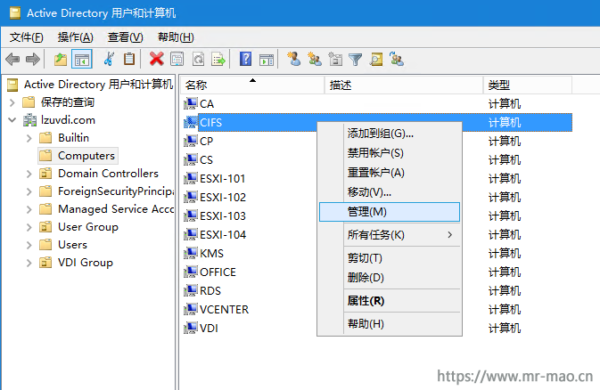The height and width of the screenshot is (390, 600).
Task: Choose 剪切(T) from context menu
Action: [390, 258]
